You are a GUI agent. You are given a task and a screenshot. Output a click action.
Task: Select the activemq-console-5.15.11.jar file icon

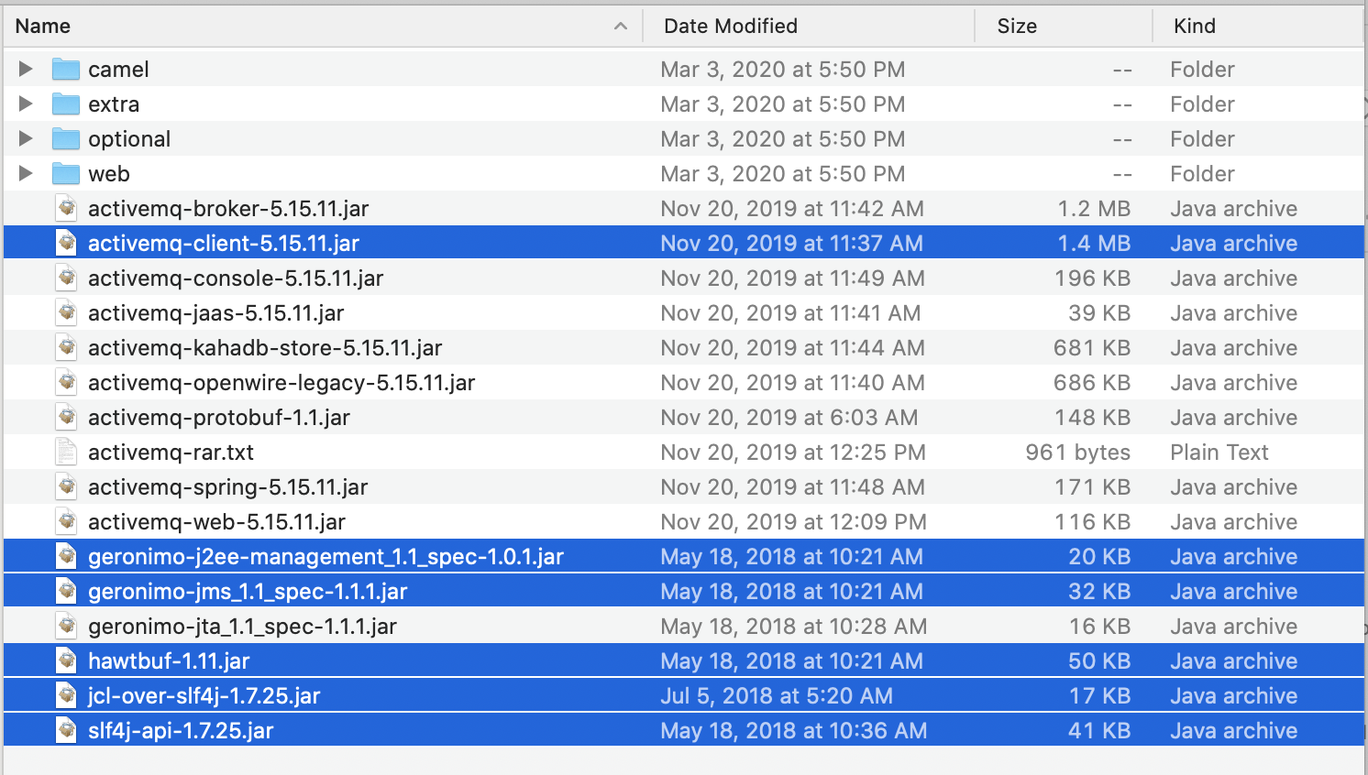66,278
